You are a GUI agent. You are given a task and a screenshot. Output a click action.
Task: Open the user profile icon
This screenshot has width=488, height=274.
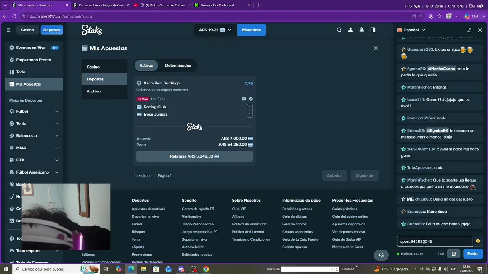350,30
